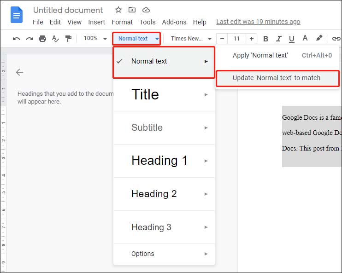Screen dimensions: 342x273
Task: Open the View menu
Action: pos(74,22)
